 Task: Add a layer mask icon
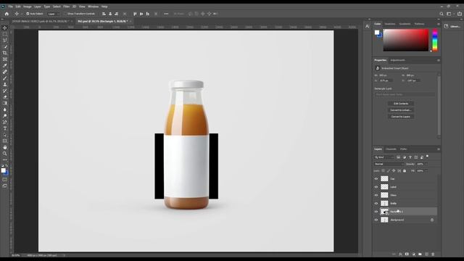407,254
